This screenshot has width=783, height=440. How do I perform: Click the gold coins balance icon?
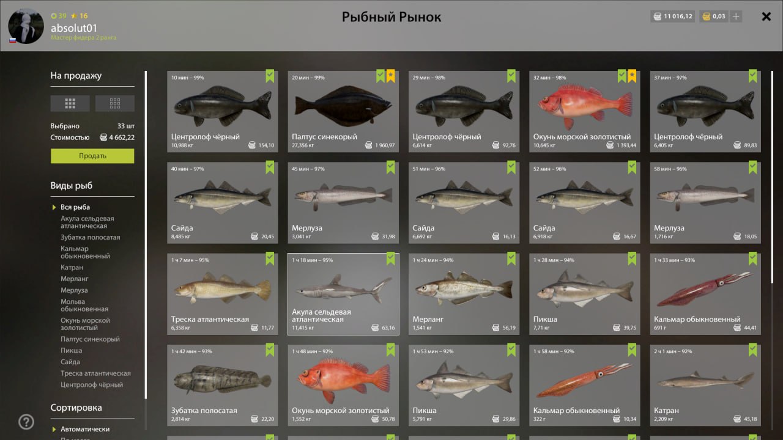(x=706, y=16)
